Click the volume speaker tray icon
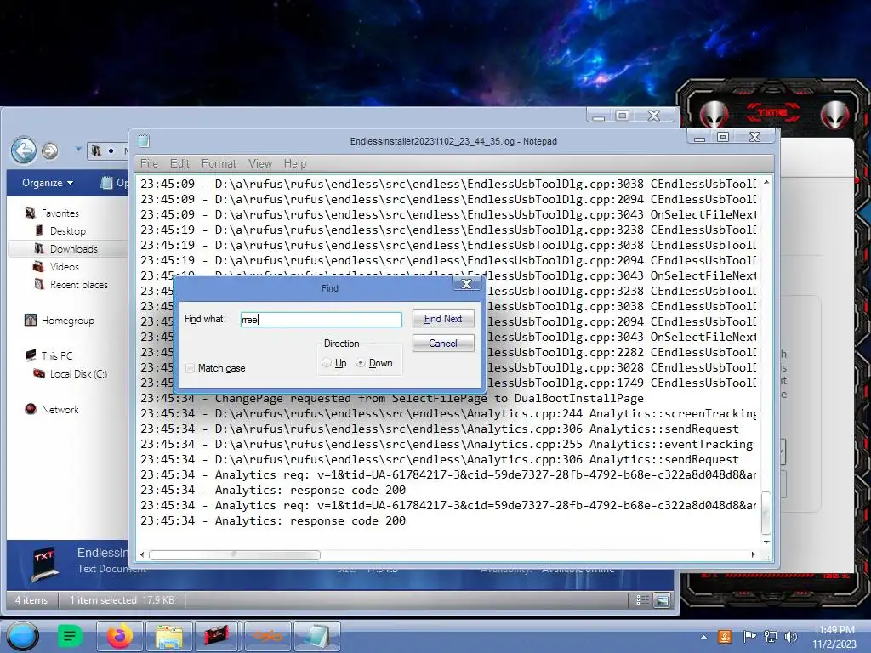The image size is (871, 653). point(790,636)
